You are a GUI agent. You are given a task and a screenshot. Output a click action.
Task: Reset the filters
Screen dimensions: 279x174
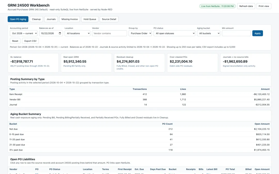click(x=15, y=41)
